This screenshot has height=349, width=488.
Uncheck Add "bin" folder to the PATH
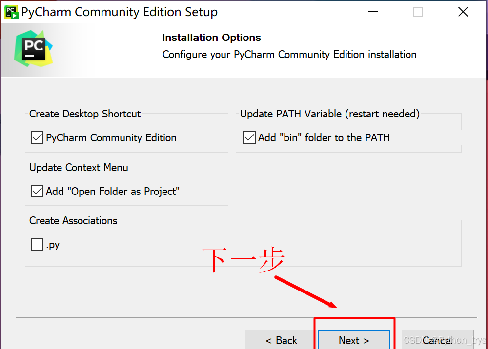pyautogui.click(x=249, y=137)
